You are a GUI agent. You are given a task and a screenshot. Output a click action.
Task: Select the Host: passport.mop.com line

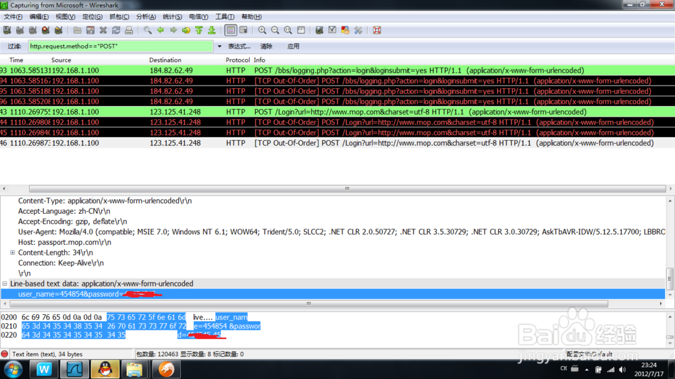coord(65,242)
